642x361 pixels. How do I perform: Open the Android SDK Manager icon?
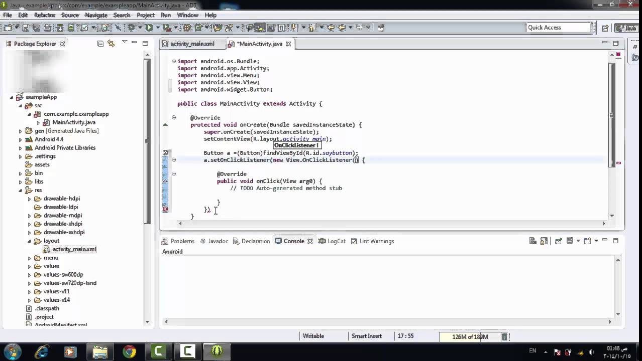tap(60, 28)
